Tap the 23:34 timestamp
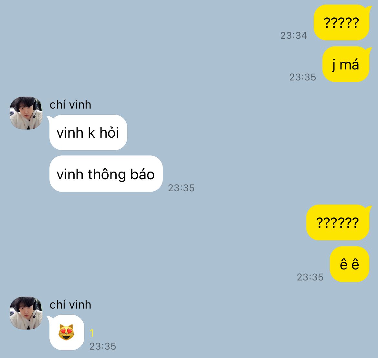Viewport: 378px width, 358px height. pyautogui.click(x=294, y=36)
